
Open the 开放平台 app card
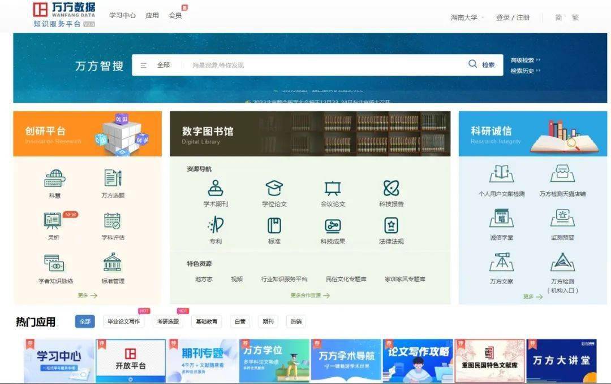click(x=131, y=361)
